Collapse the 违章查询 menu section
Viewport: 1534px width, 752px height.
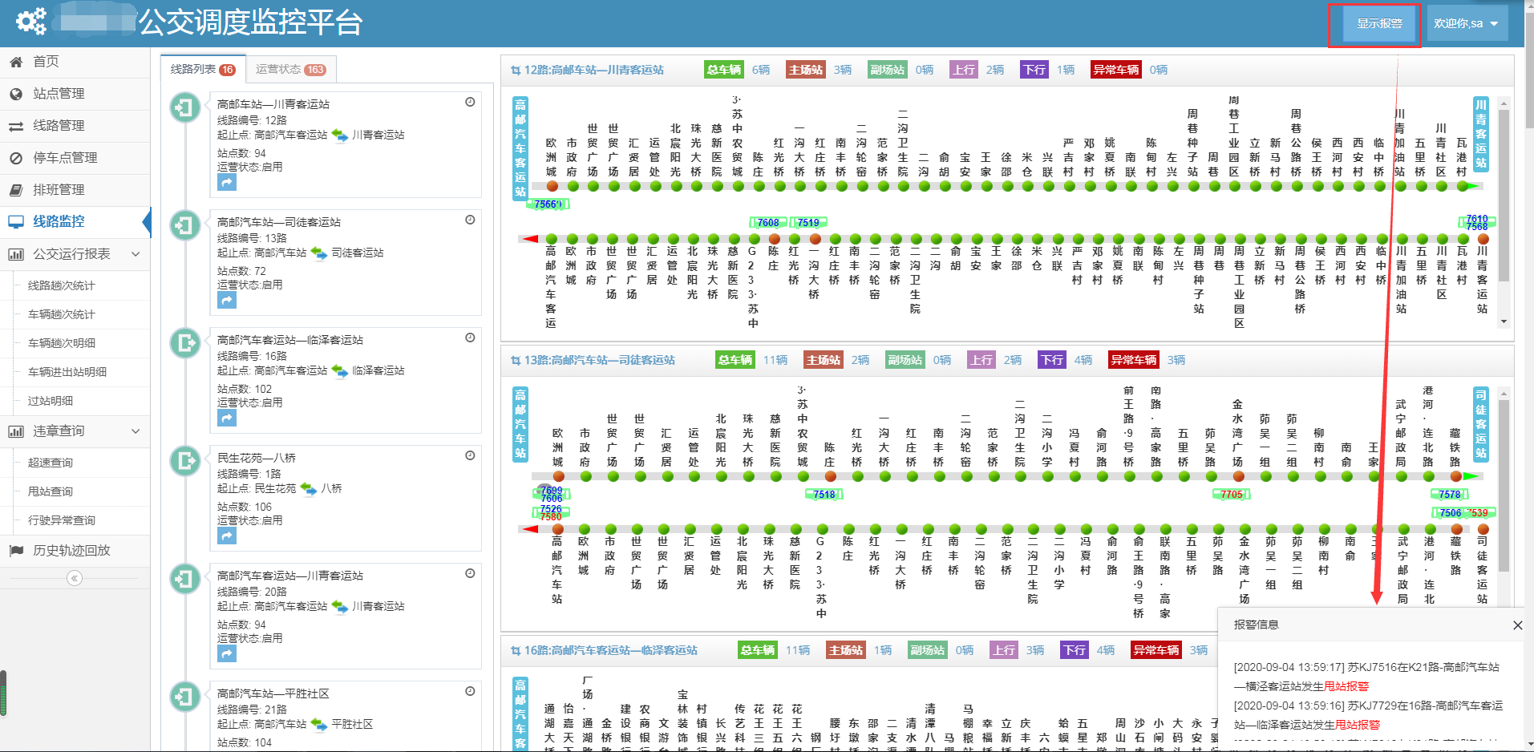pyautogui.click(x=136, y=431)
